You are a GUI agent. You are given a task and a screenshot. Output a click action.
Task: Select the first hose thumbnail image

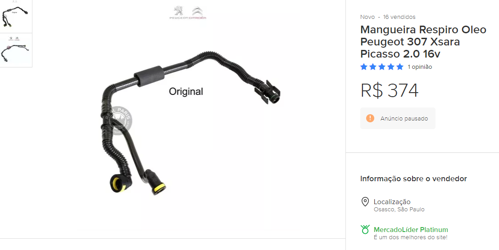click(16, 16)
